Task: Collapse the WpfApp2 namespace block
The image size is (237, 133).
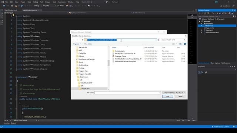Action: 16,77
